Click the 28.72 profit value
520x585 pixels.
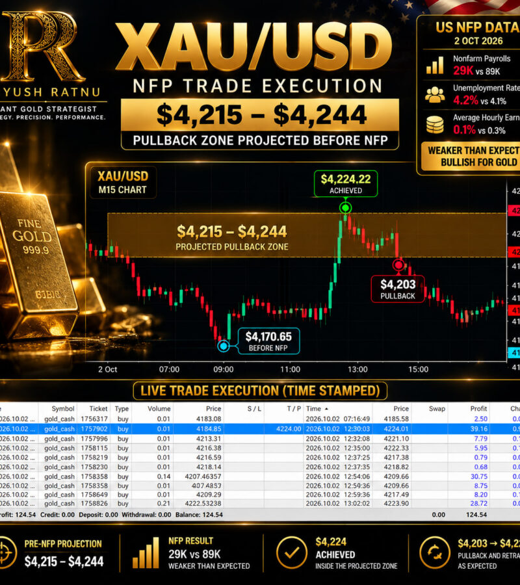[x=479, y=503]
